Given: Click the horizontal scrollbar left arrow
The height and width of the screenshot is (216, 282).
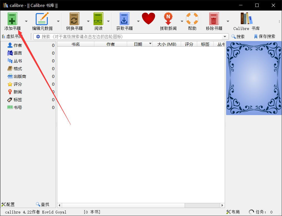Looking at the screenshot, I should click(59, 205).
